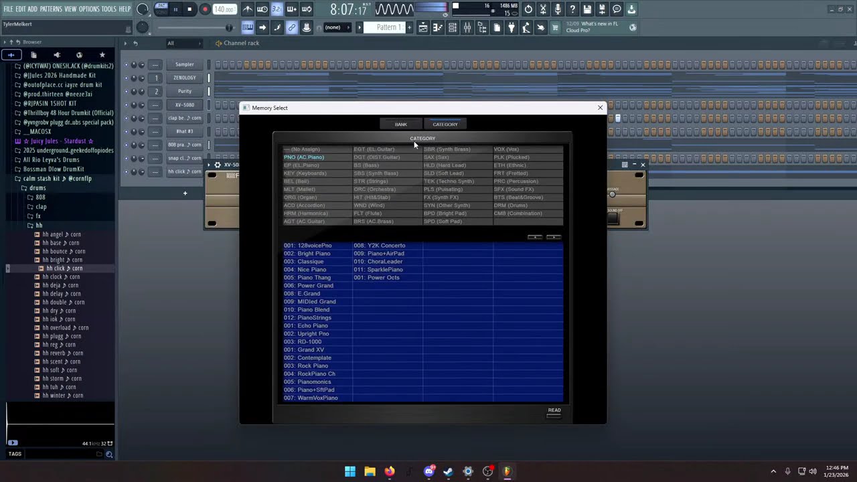Open the Playlist view icon
This screenshot has width=857, height=482.
click(x=423, y=27)
